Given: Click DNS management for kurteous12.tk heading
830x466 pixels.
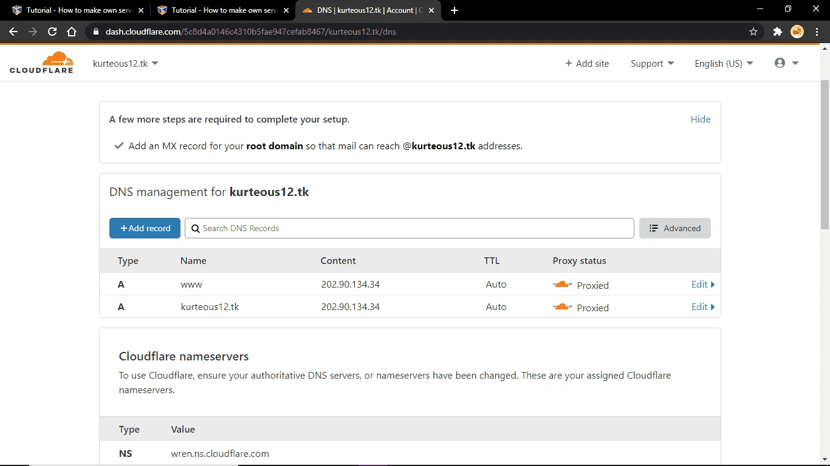Looking at the screenshot, I should tap(209, 192).
